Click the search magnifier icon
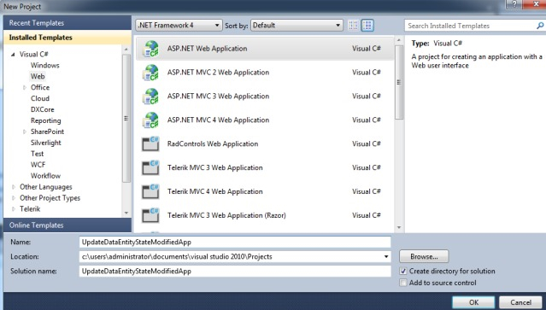The width and height of the screenshot is (546, 310). click(x=540, y=26)
